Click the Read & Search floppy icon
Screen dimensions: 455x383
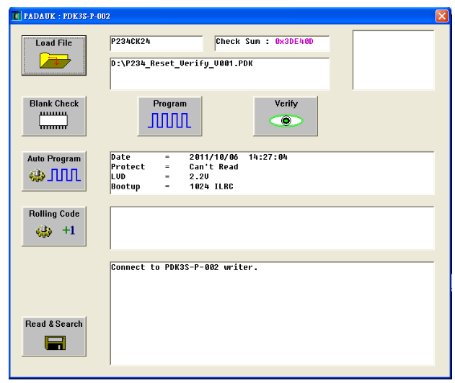click(54, 343)
